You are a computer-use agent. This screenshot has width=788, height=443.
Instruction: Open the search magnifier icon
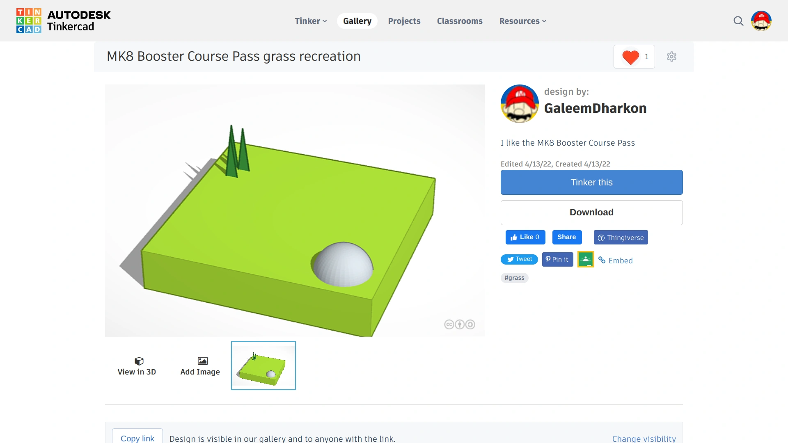pyautogui.click(x=738, y=21)
